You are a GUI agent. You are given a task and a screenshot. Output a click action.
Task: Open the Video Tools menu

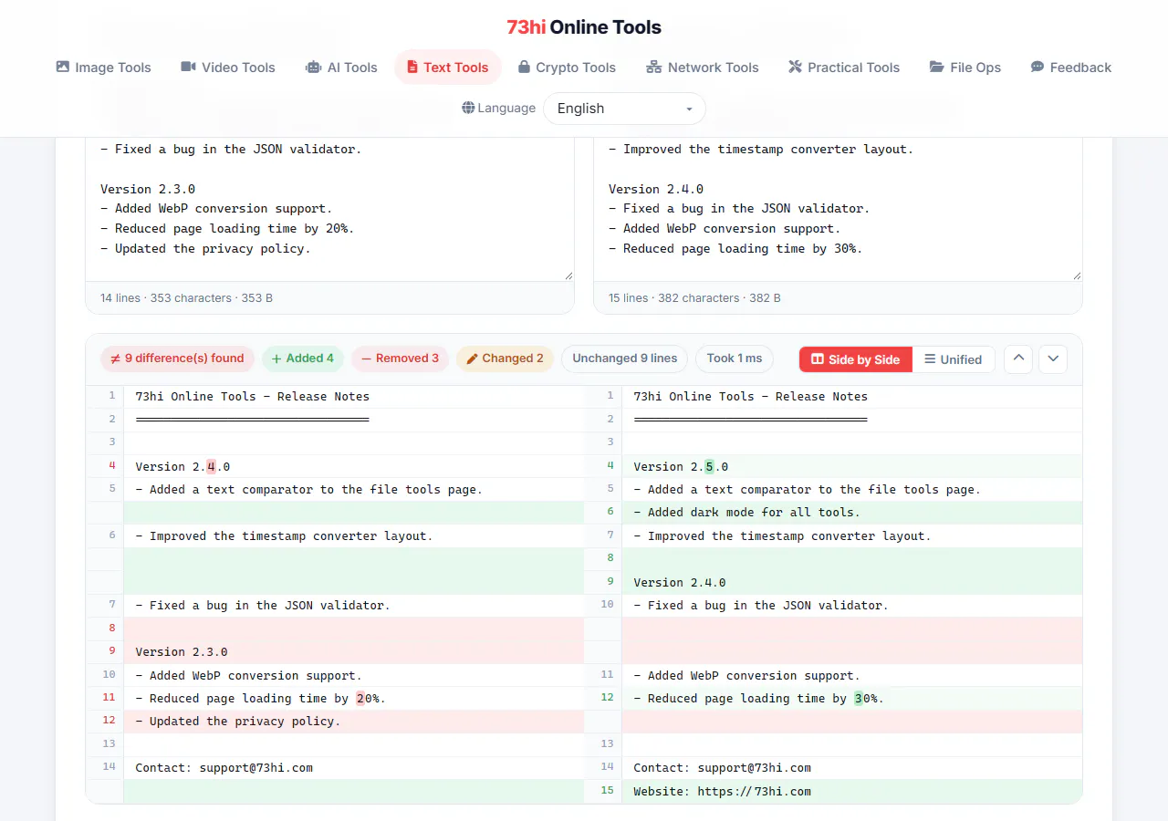click(x=228, y=68)
